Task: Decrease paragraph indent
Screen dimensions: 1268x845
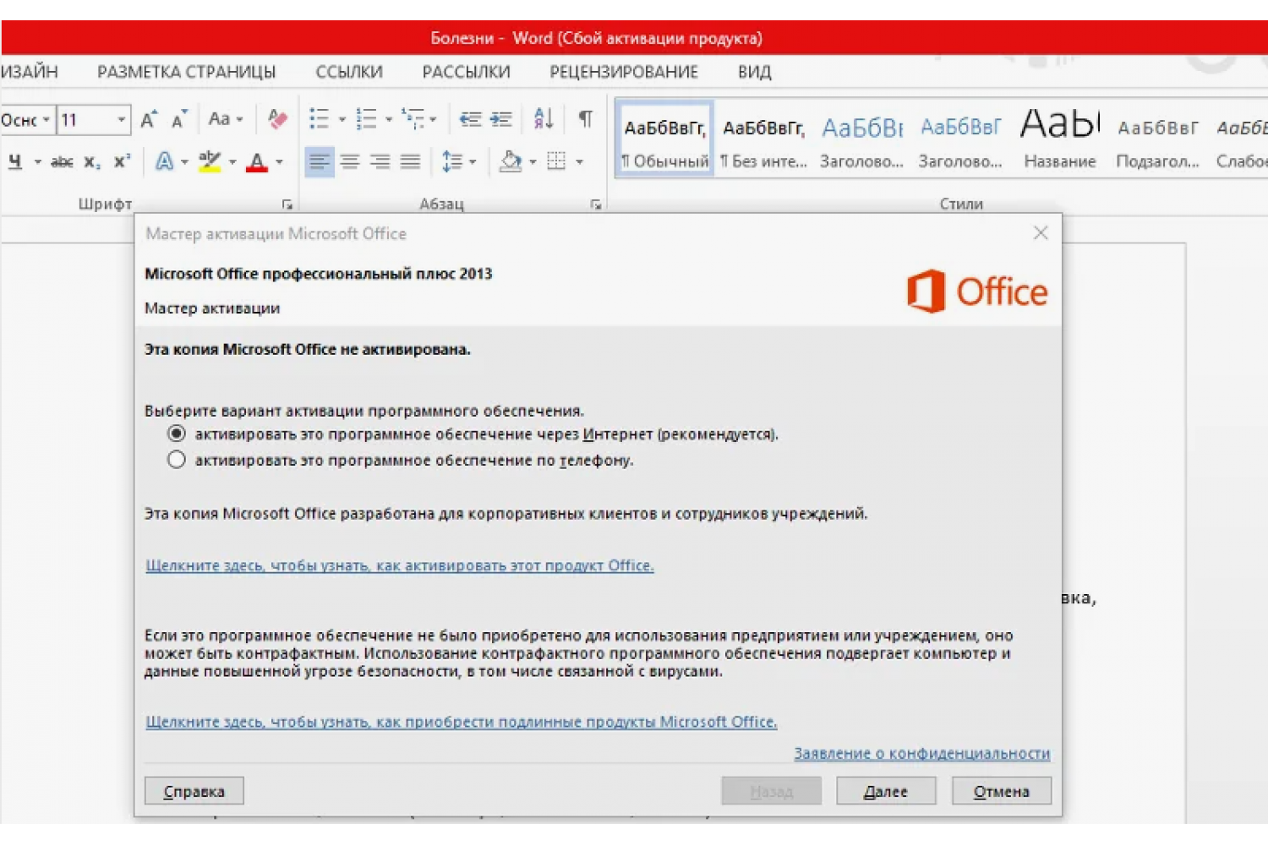Action: tap(470, 119)
